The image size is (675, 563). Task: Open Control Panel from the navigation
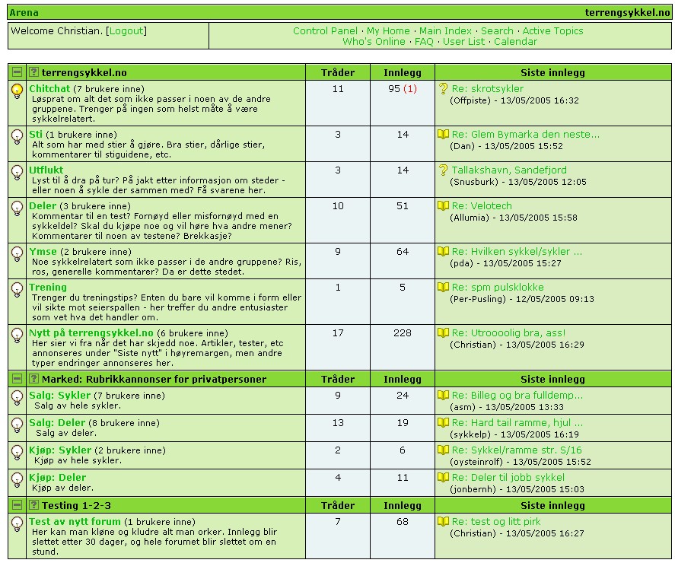[x=325, y=31]
